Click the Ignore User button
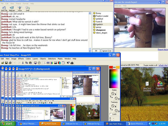Image resolution: width=168 pixels, height=126 pixels. pyautogui.click(x=107, y=51)
